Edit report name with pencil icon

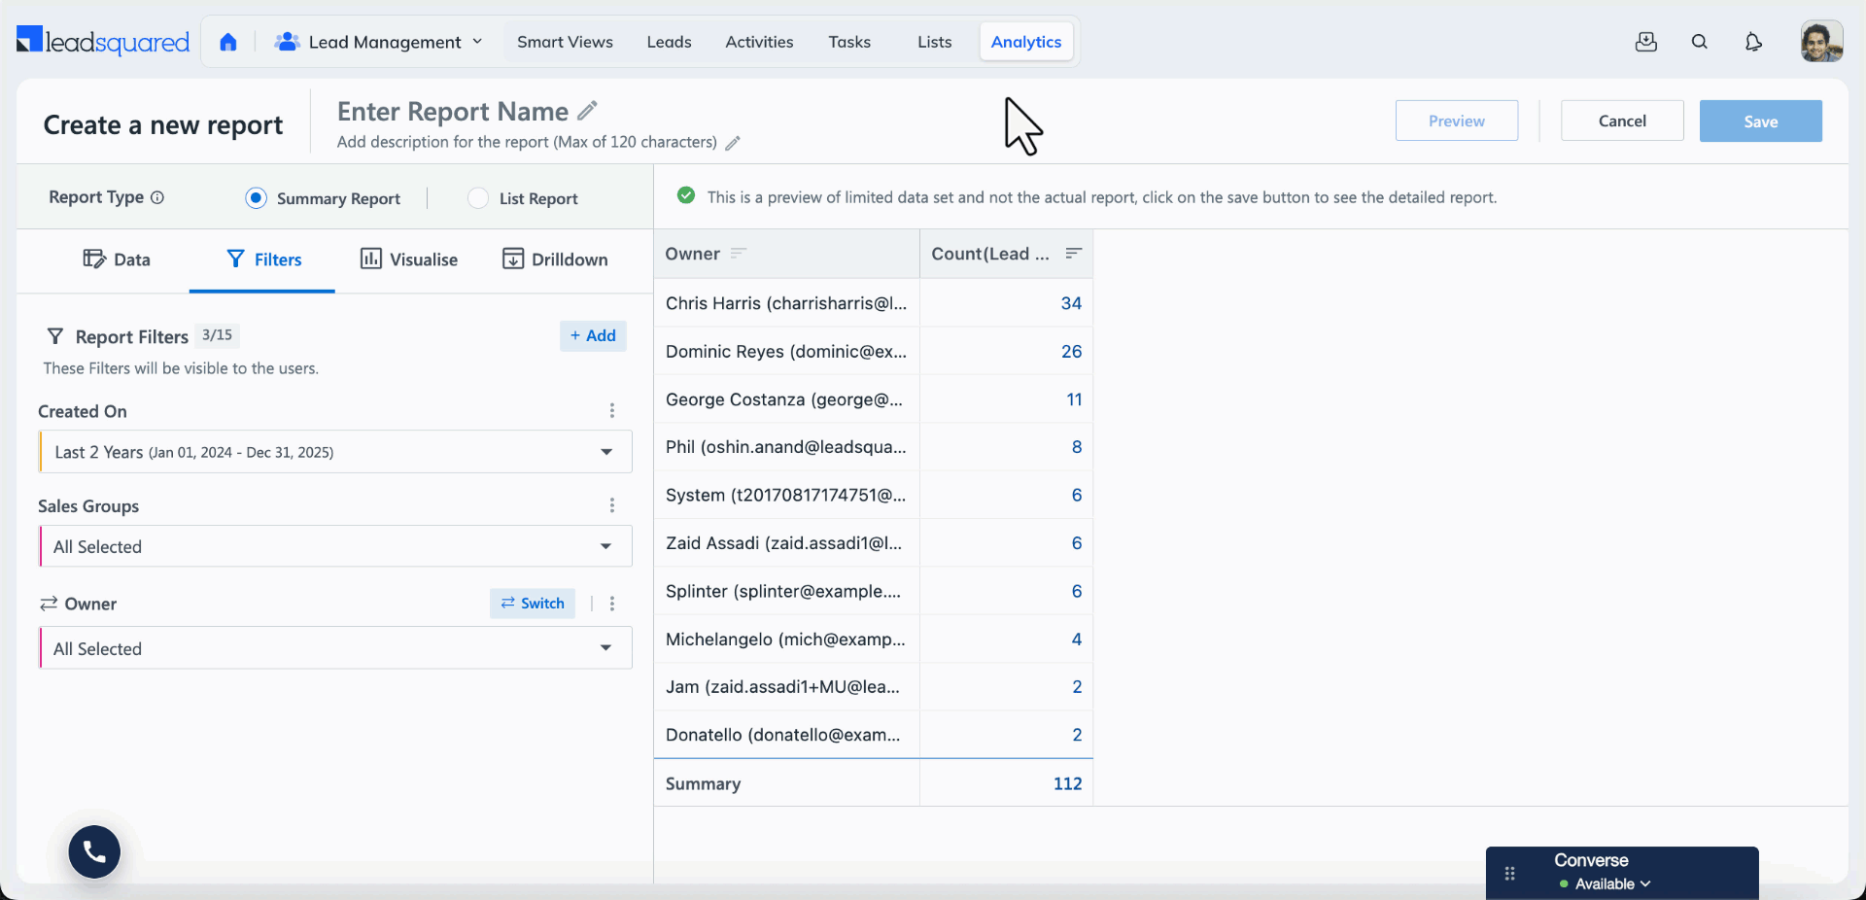[x=588, y=110]
